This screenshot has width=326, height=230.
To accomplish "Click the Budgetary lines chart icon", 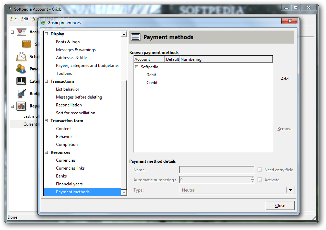I will click(x=21, y=94).
